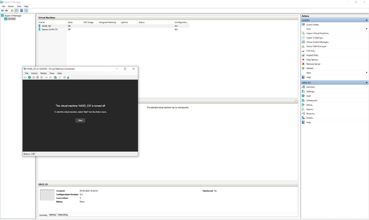Click Import Virtual Machine action
The width and height of the screenshot is (369, 220).
[x=318, y=33]
